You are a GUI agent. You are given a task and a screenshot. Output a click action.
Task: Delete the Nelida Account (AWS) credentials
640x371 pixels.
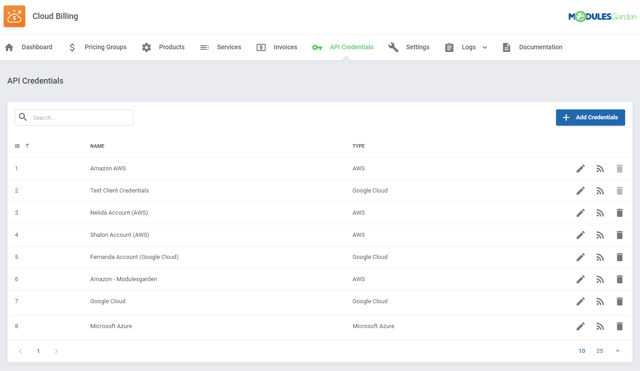point(619,213)
